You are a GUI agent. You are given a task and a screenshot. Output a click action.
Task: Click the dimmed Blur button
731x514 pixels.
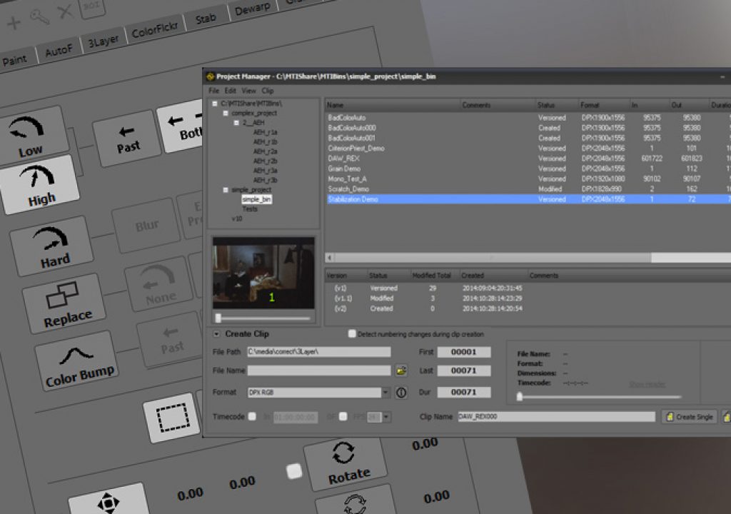tap(147, 226)
